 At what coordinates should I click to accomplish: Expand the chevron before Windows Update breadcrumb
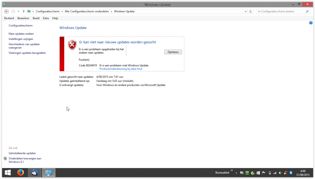[x=112, y=12]
